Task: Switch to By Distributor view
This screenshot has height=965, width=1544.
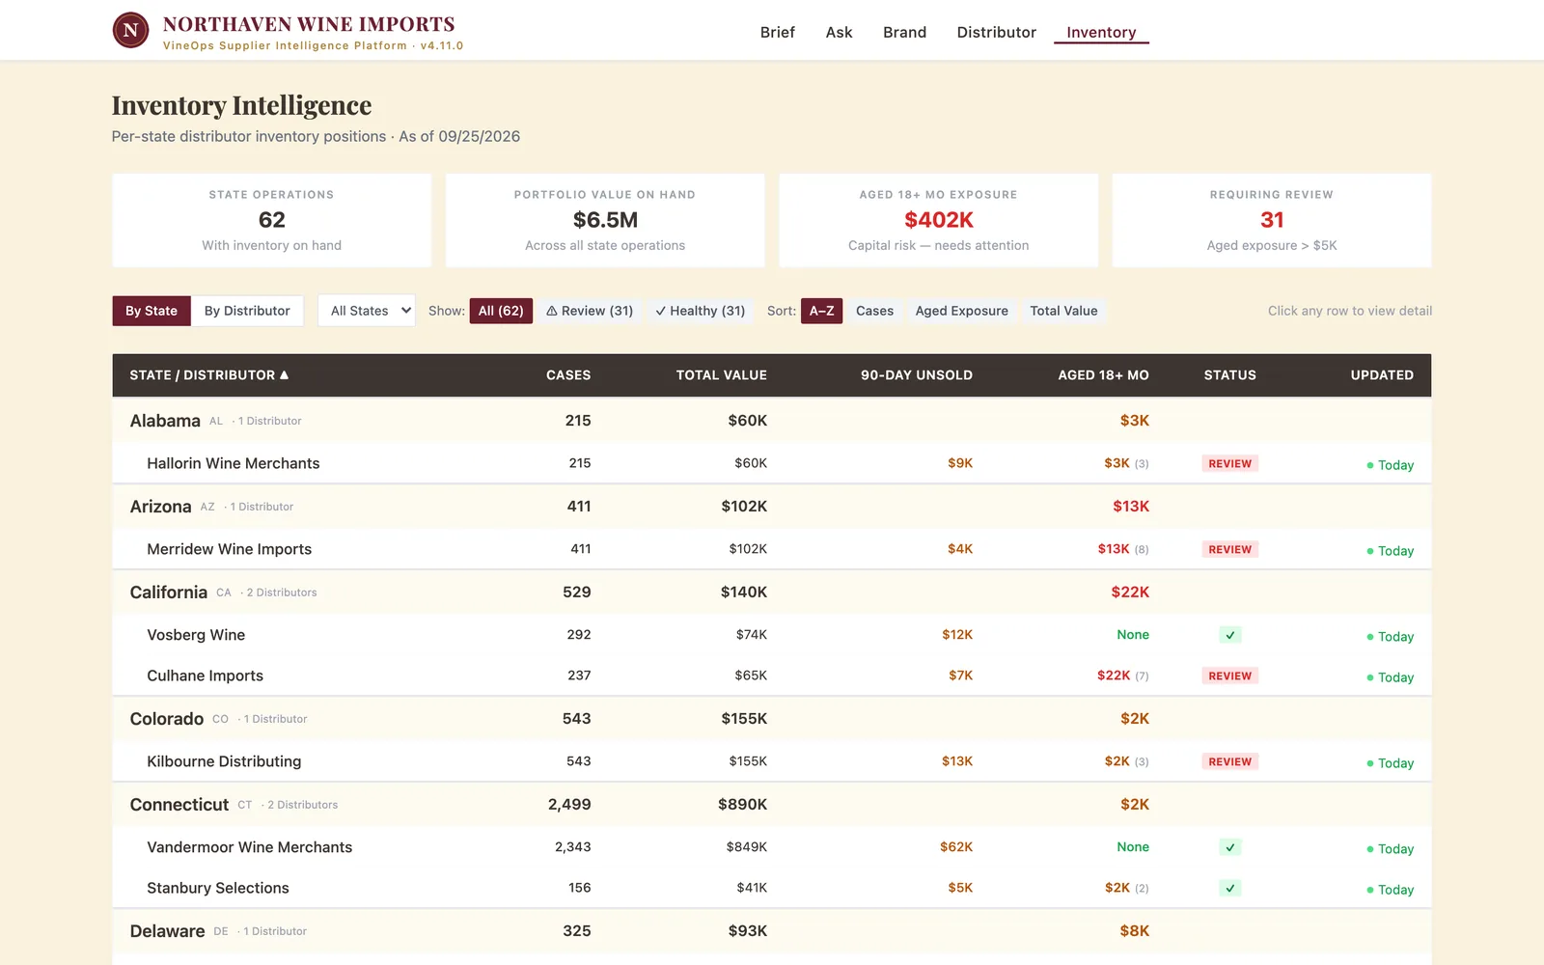Action: [x=247, y=311]
